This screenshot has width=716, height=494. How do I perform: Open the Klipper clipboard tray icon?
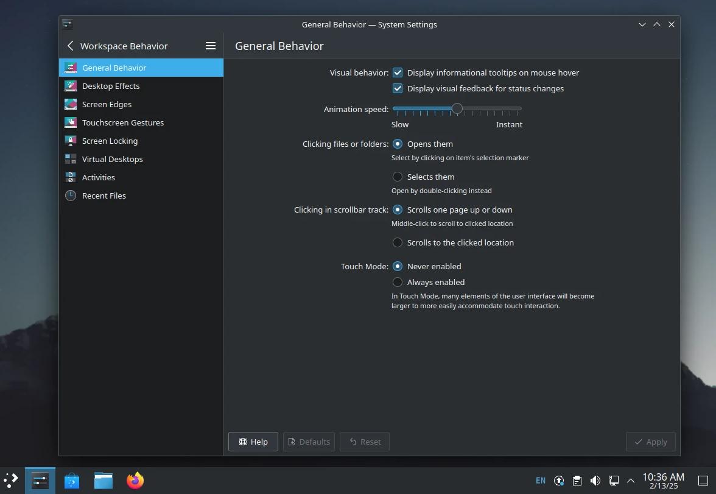click(x=577, y=481)
